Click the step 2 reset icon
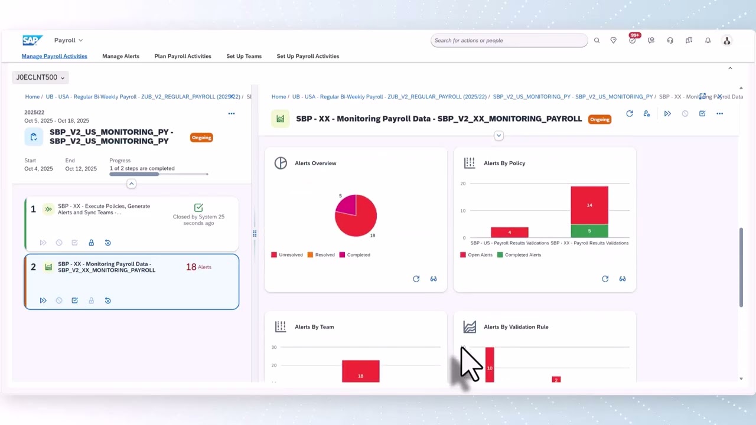The image size is (756, 425). [107, 300]
